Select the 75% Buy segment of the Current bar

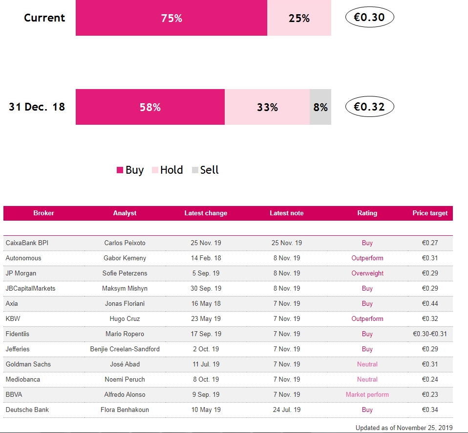click(171, 18)
